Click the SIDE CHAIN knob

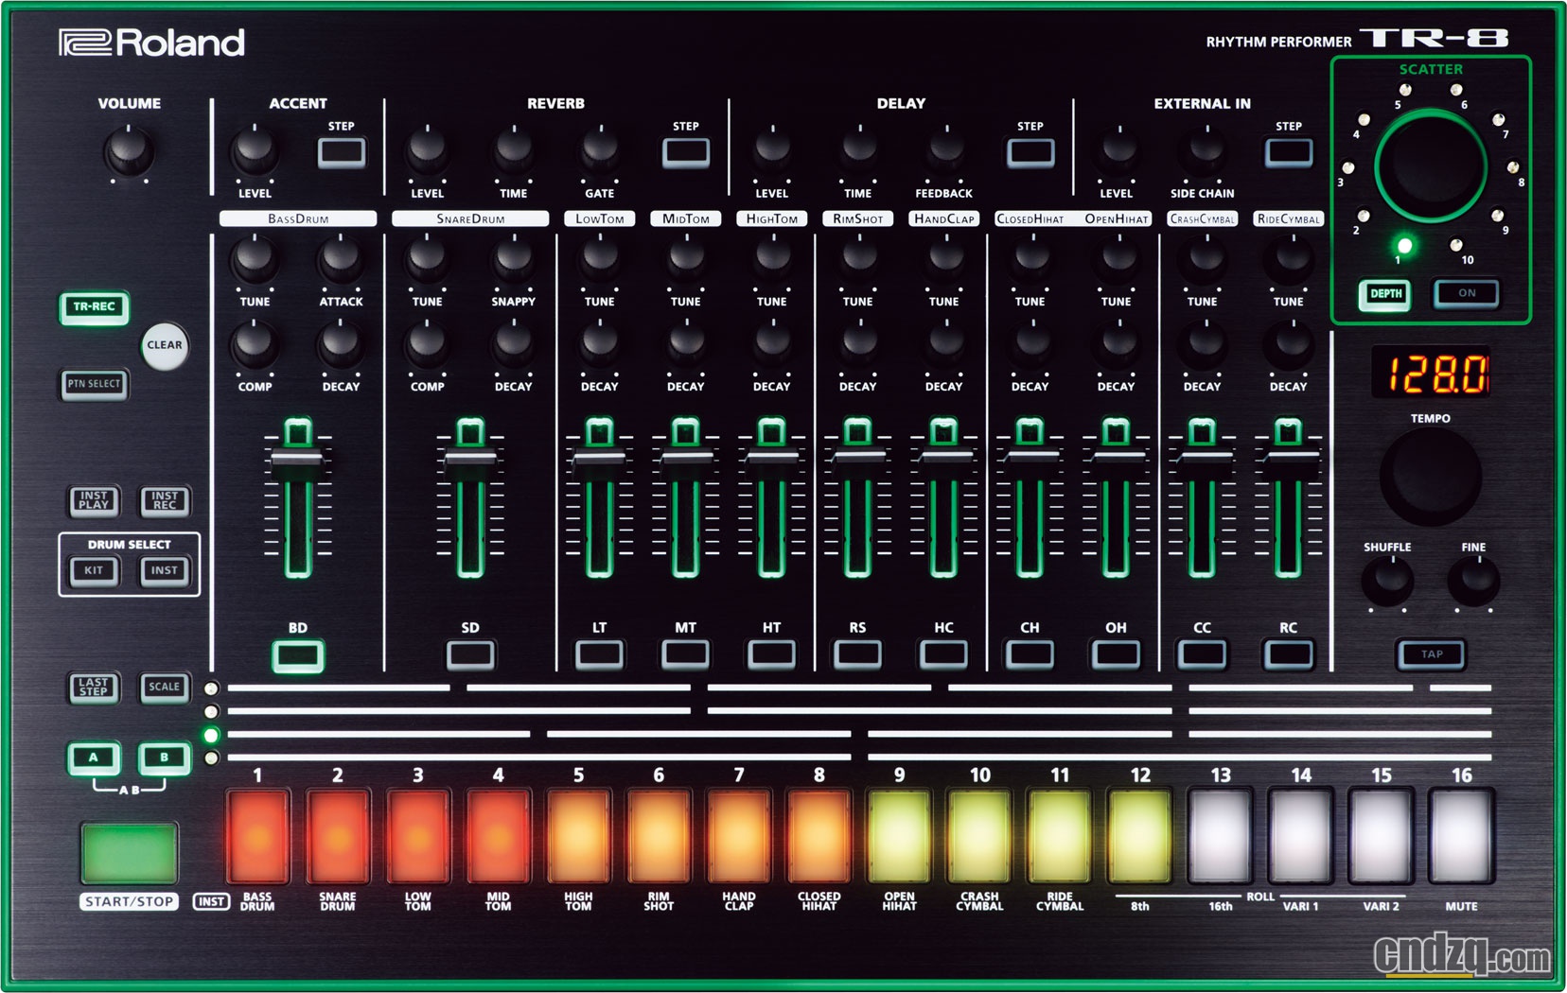pos(1203,149)
